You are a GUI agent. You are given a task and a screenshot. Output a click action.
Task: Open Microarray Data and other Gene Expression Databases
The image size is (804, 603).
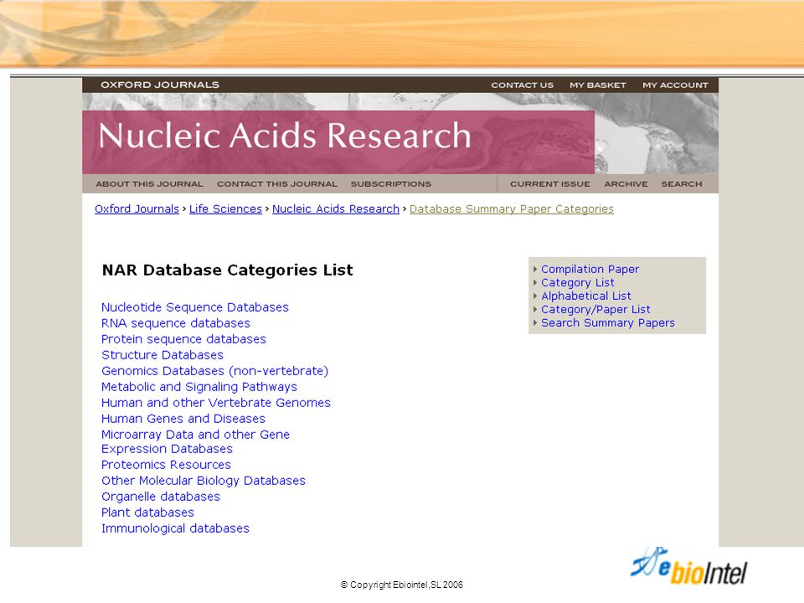tap(195, 441)
